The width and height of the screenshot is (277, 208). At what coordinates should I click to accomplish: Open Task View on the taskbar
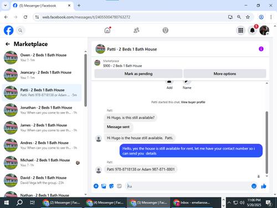click(32, 202)
